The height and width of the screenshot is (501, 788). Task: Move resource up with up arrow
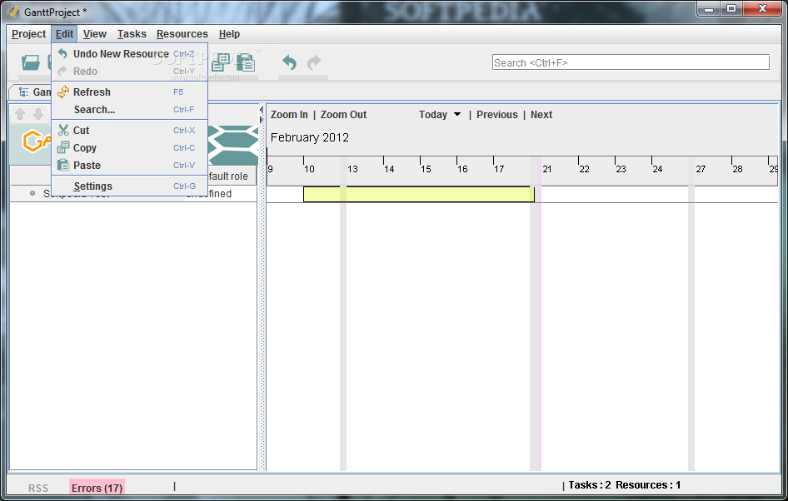20,115
